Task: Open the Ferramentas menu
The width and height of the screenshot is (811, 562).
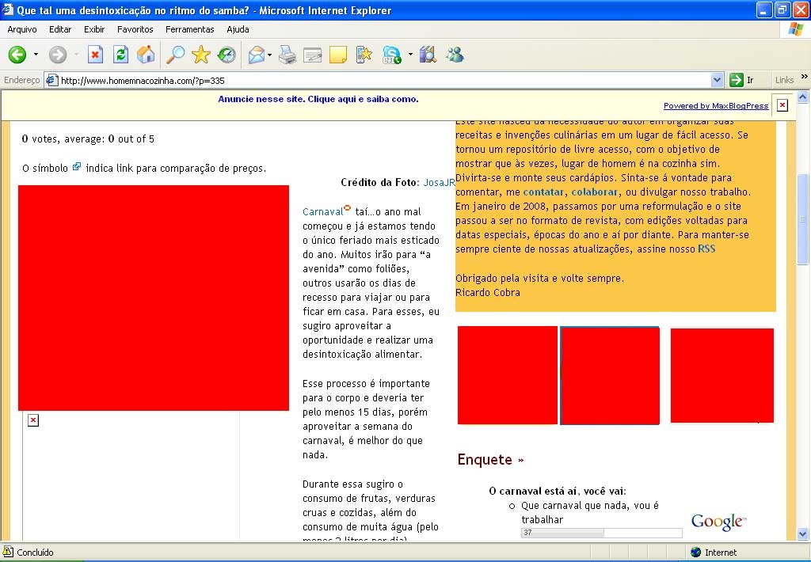Action: click(x=189, y=29)
